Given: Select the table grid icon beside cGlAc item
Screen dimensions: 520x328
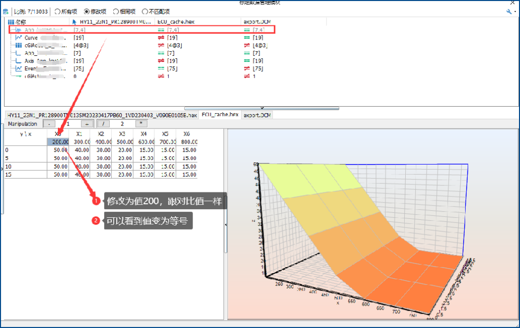Looking at the screenshot, I should point(19,45).
